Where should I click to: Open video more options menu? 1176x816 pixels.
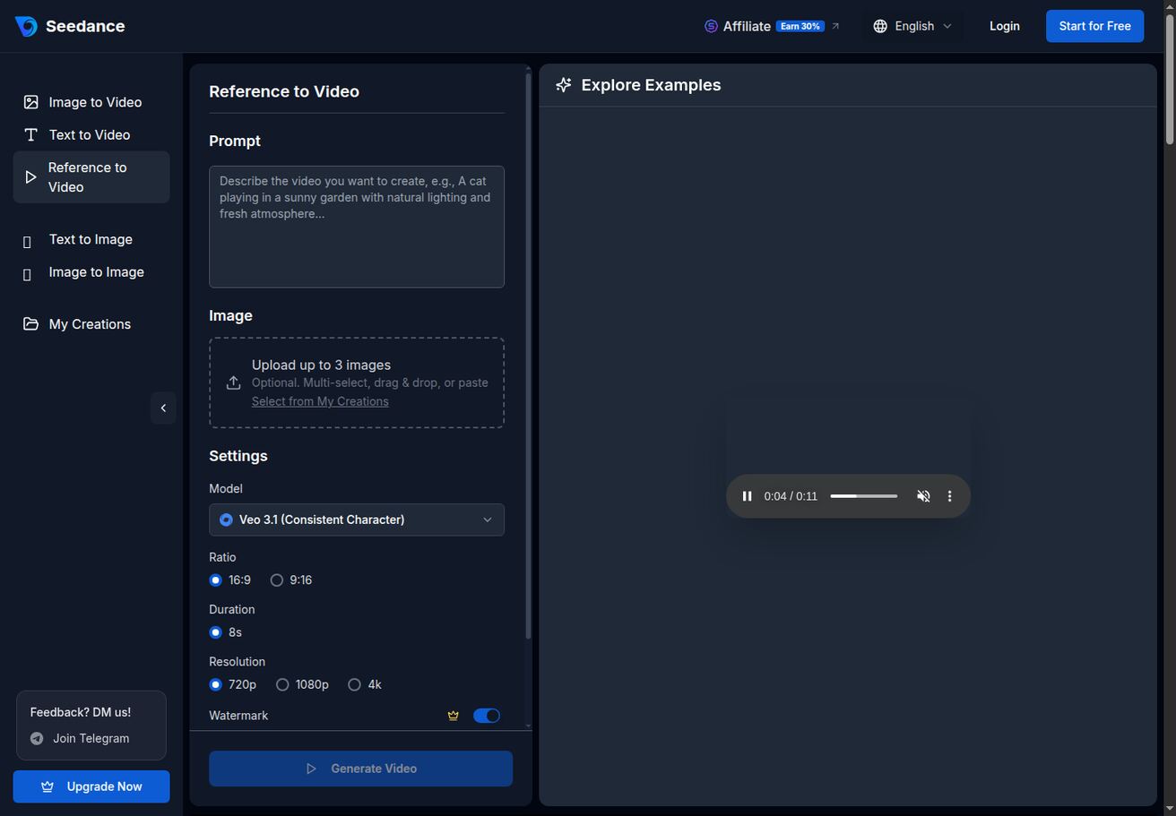[x=949, y=496]
